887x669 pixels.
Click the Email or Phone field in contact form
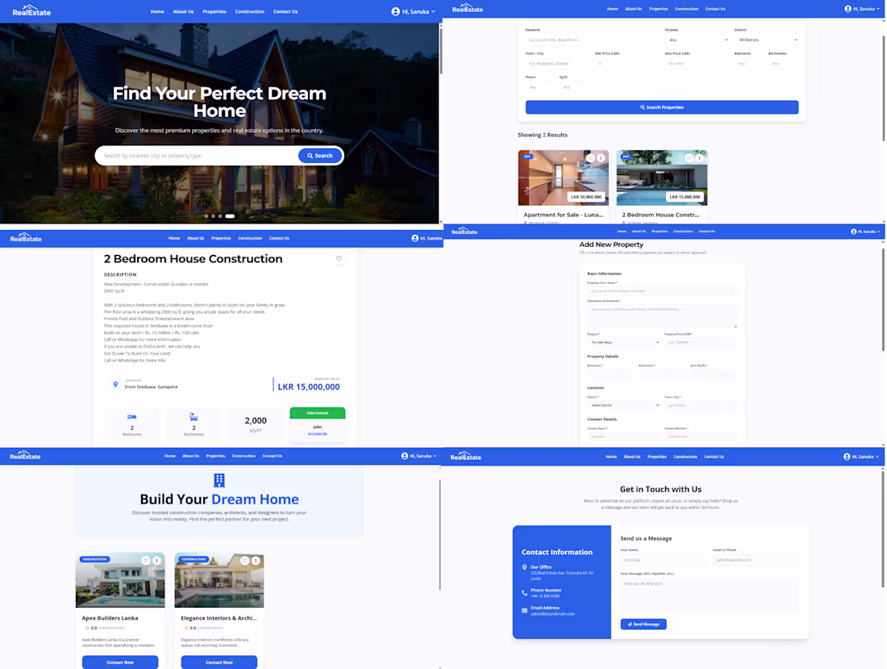[756, 560]
